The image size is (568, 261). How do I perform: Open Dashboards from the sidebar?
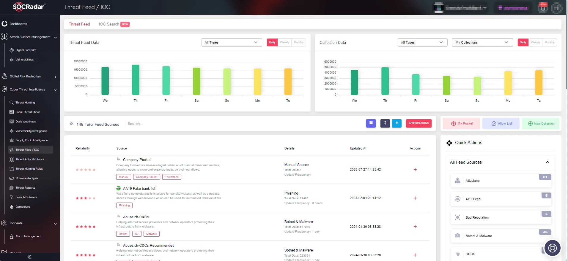pos(18,24)
